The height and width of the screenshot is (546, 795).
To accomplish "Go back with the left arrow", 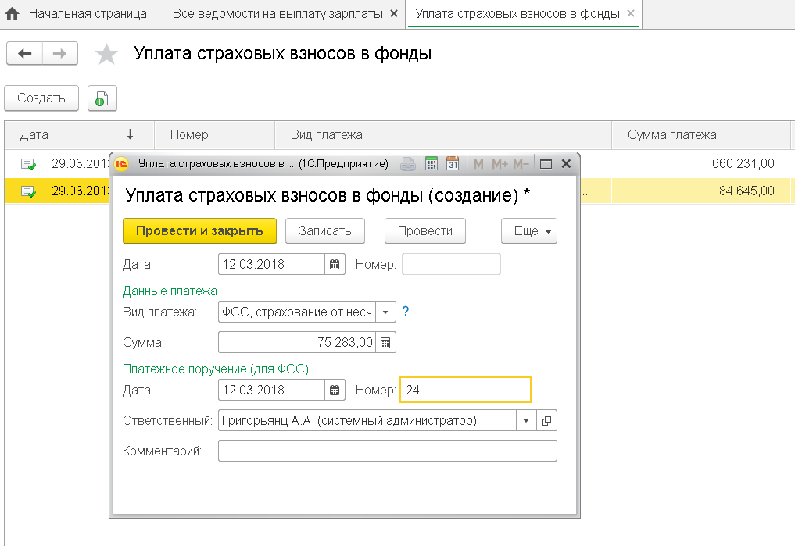I will 24,53.
